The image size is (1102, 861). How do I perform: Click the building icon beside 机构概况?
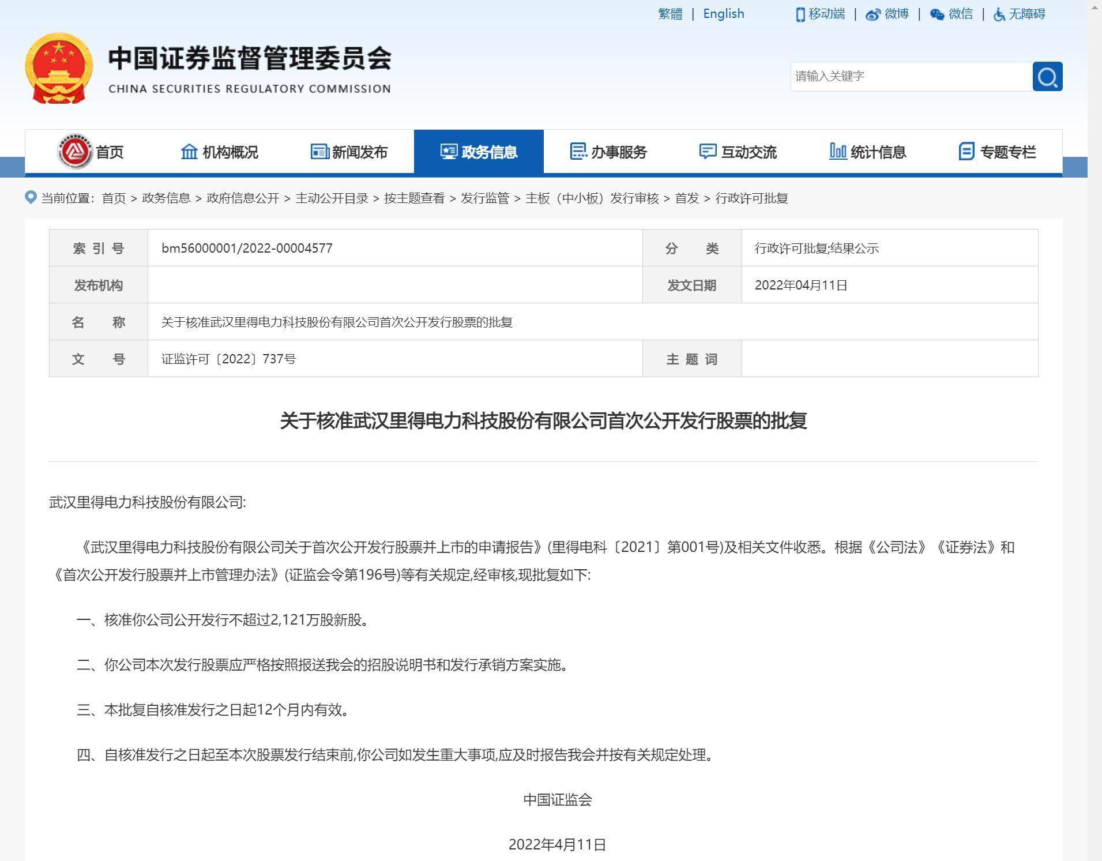(x=189, y=152)
